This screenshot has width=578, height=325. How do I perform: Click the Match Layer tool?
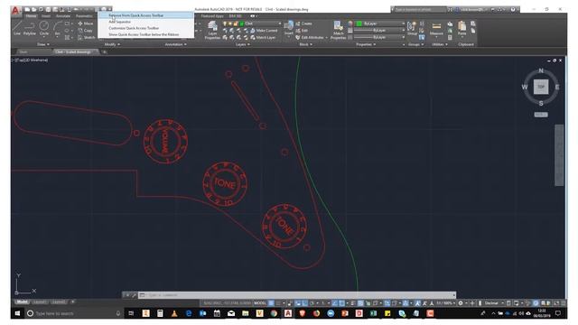[x=263, y=38]
